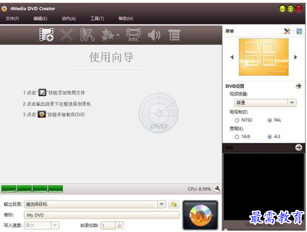307x232 pixels.
Task: Open the write speed dropdown
Action: point(41,225)
